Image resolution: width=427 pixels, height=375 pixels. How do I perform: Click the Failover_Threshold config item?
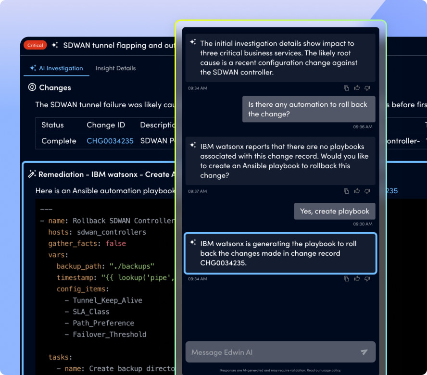[x=110, y=335]
